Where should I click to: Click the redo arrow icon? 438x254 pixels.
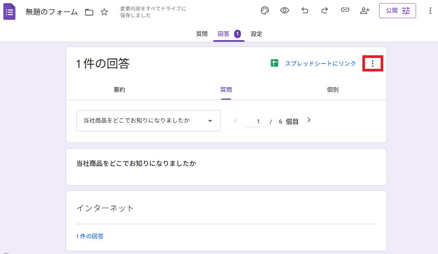[324, 10]
